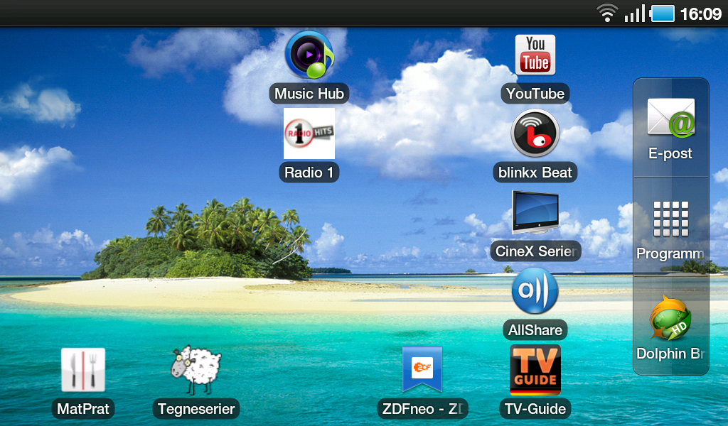This screenshot has width=728, height=426.
Task: Tap the "Dolphin Br" dock label
Action: point(670,354)
